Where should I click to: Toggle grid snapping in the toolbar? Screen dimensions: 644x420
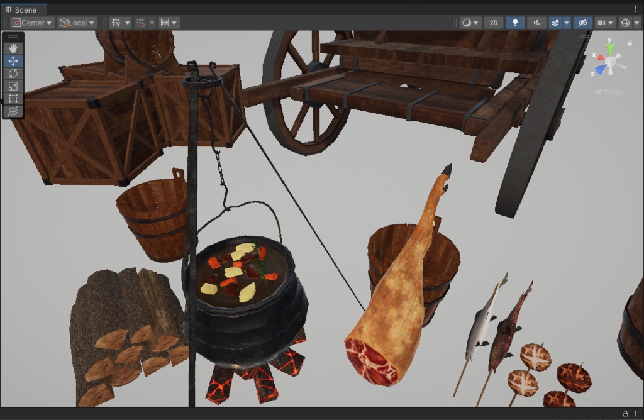tap(141, 23)
